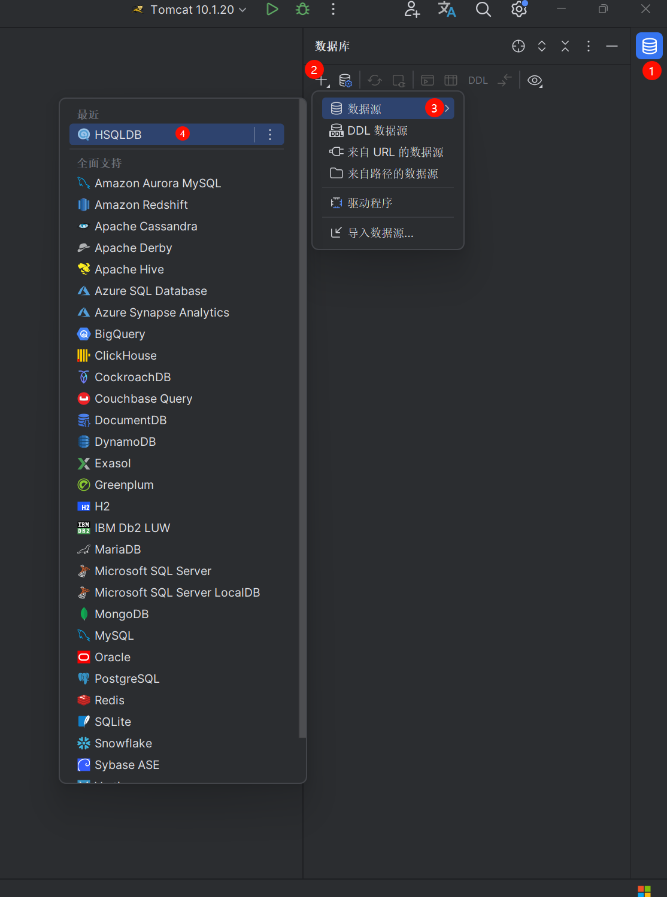Viewport: 667px width, 897px height.
Task: Select Microsoft SQL Server LocalDB
Action: tap(177, 592)
